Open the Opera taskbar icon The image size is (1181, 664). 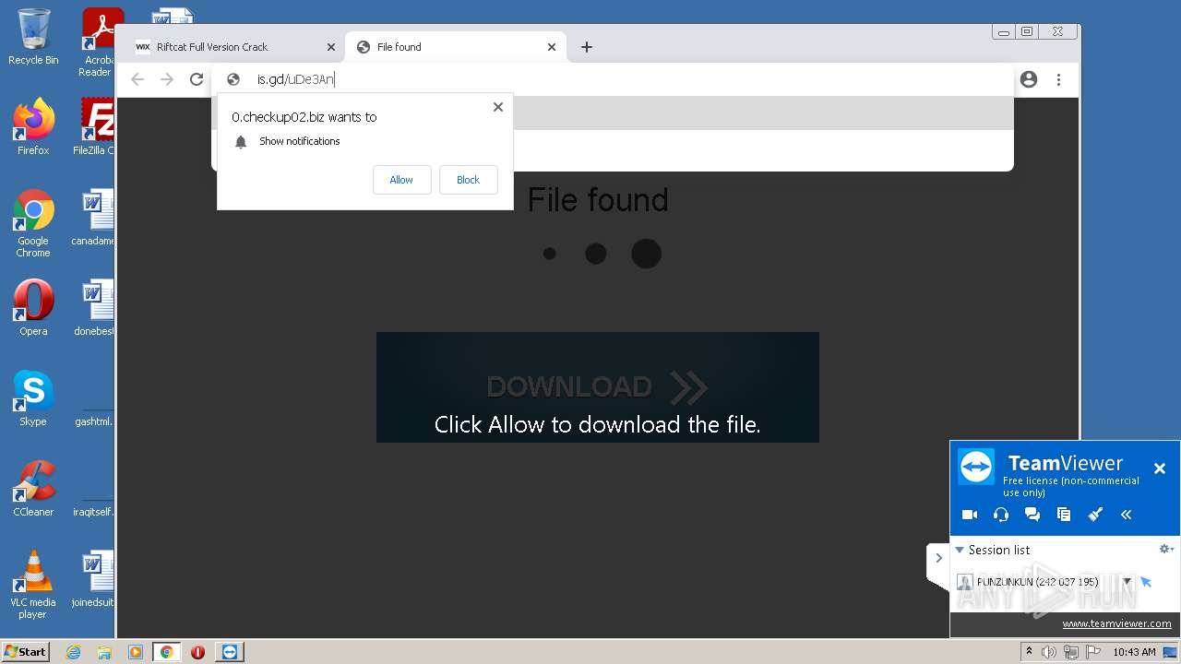(x=197, y=652)
